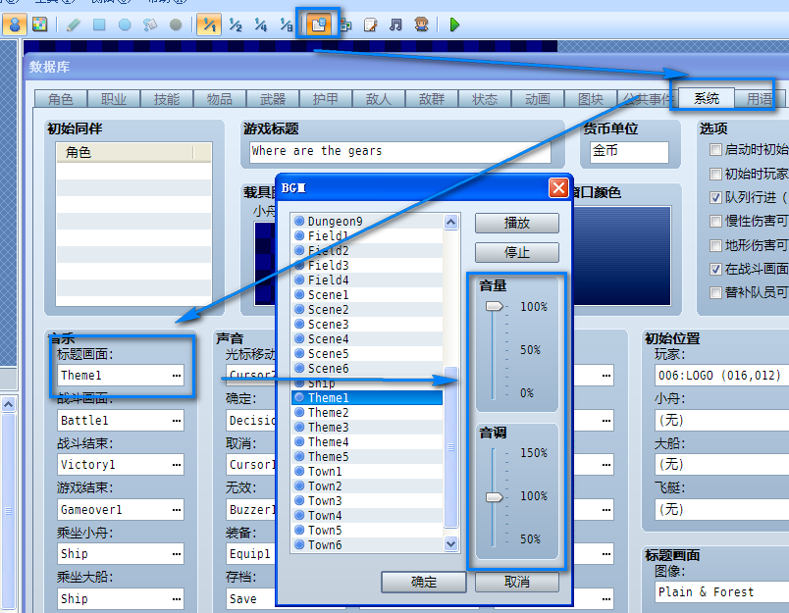The image size is (789, 613).
Task: Open the Resource Manager icon
Action: [x=345, y=25]
